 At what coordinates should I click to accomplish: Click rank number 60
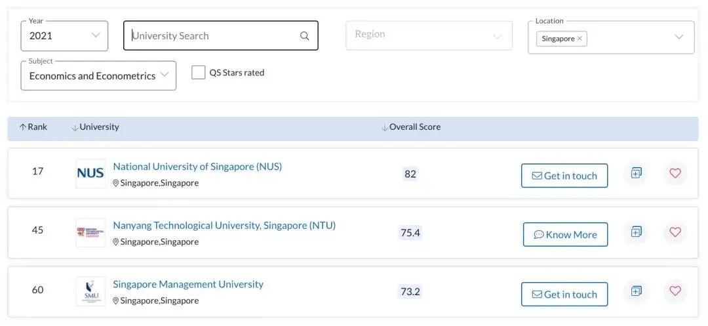coord(37,289)
